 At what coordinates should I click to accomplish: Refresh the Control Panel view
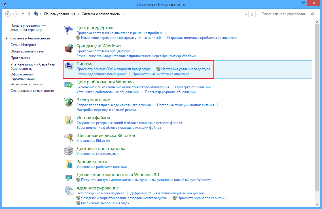click(252, 14)
